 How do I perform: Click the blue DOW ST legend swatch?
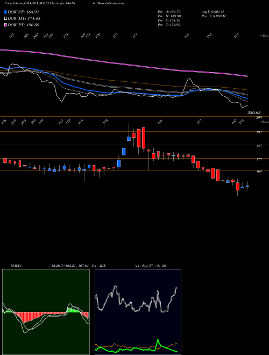pyautogui.click(x=5, y=12)
